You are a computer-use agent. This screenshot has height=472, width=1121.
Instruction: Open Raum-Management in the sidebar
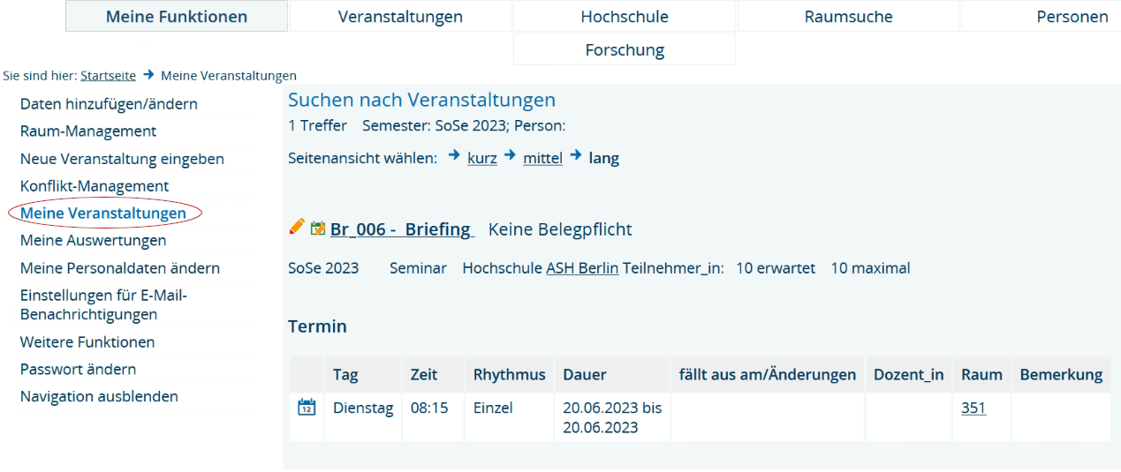[88, 131]
